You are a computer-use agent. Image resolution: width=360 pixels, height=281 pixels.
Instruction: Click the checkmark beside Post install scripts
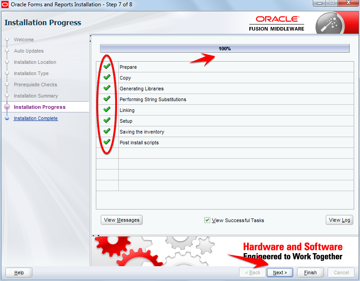[x=107, y=142]
